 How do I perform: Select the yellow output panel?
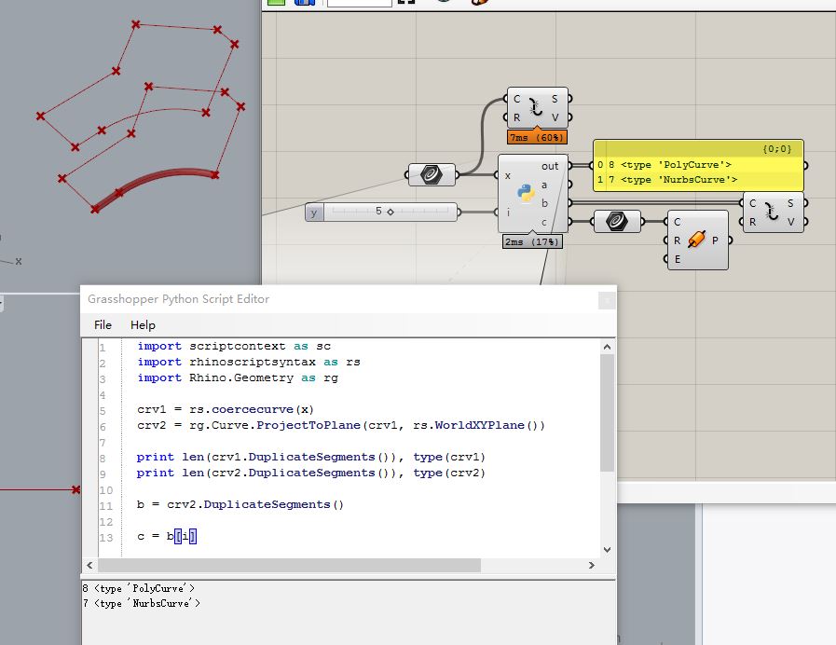click(x=699, y=166)
